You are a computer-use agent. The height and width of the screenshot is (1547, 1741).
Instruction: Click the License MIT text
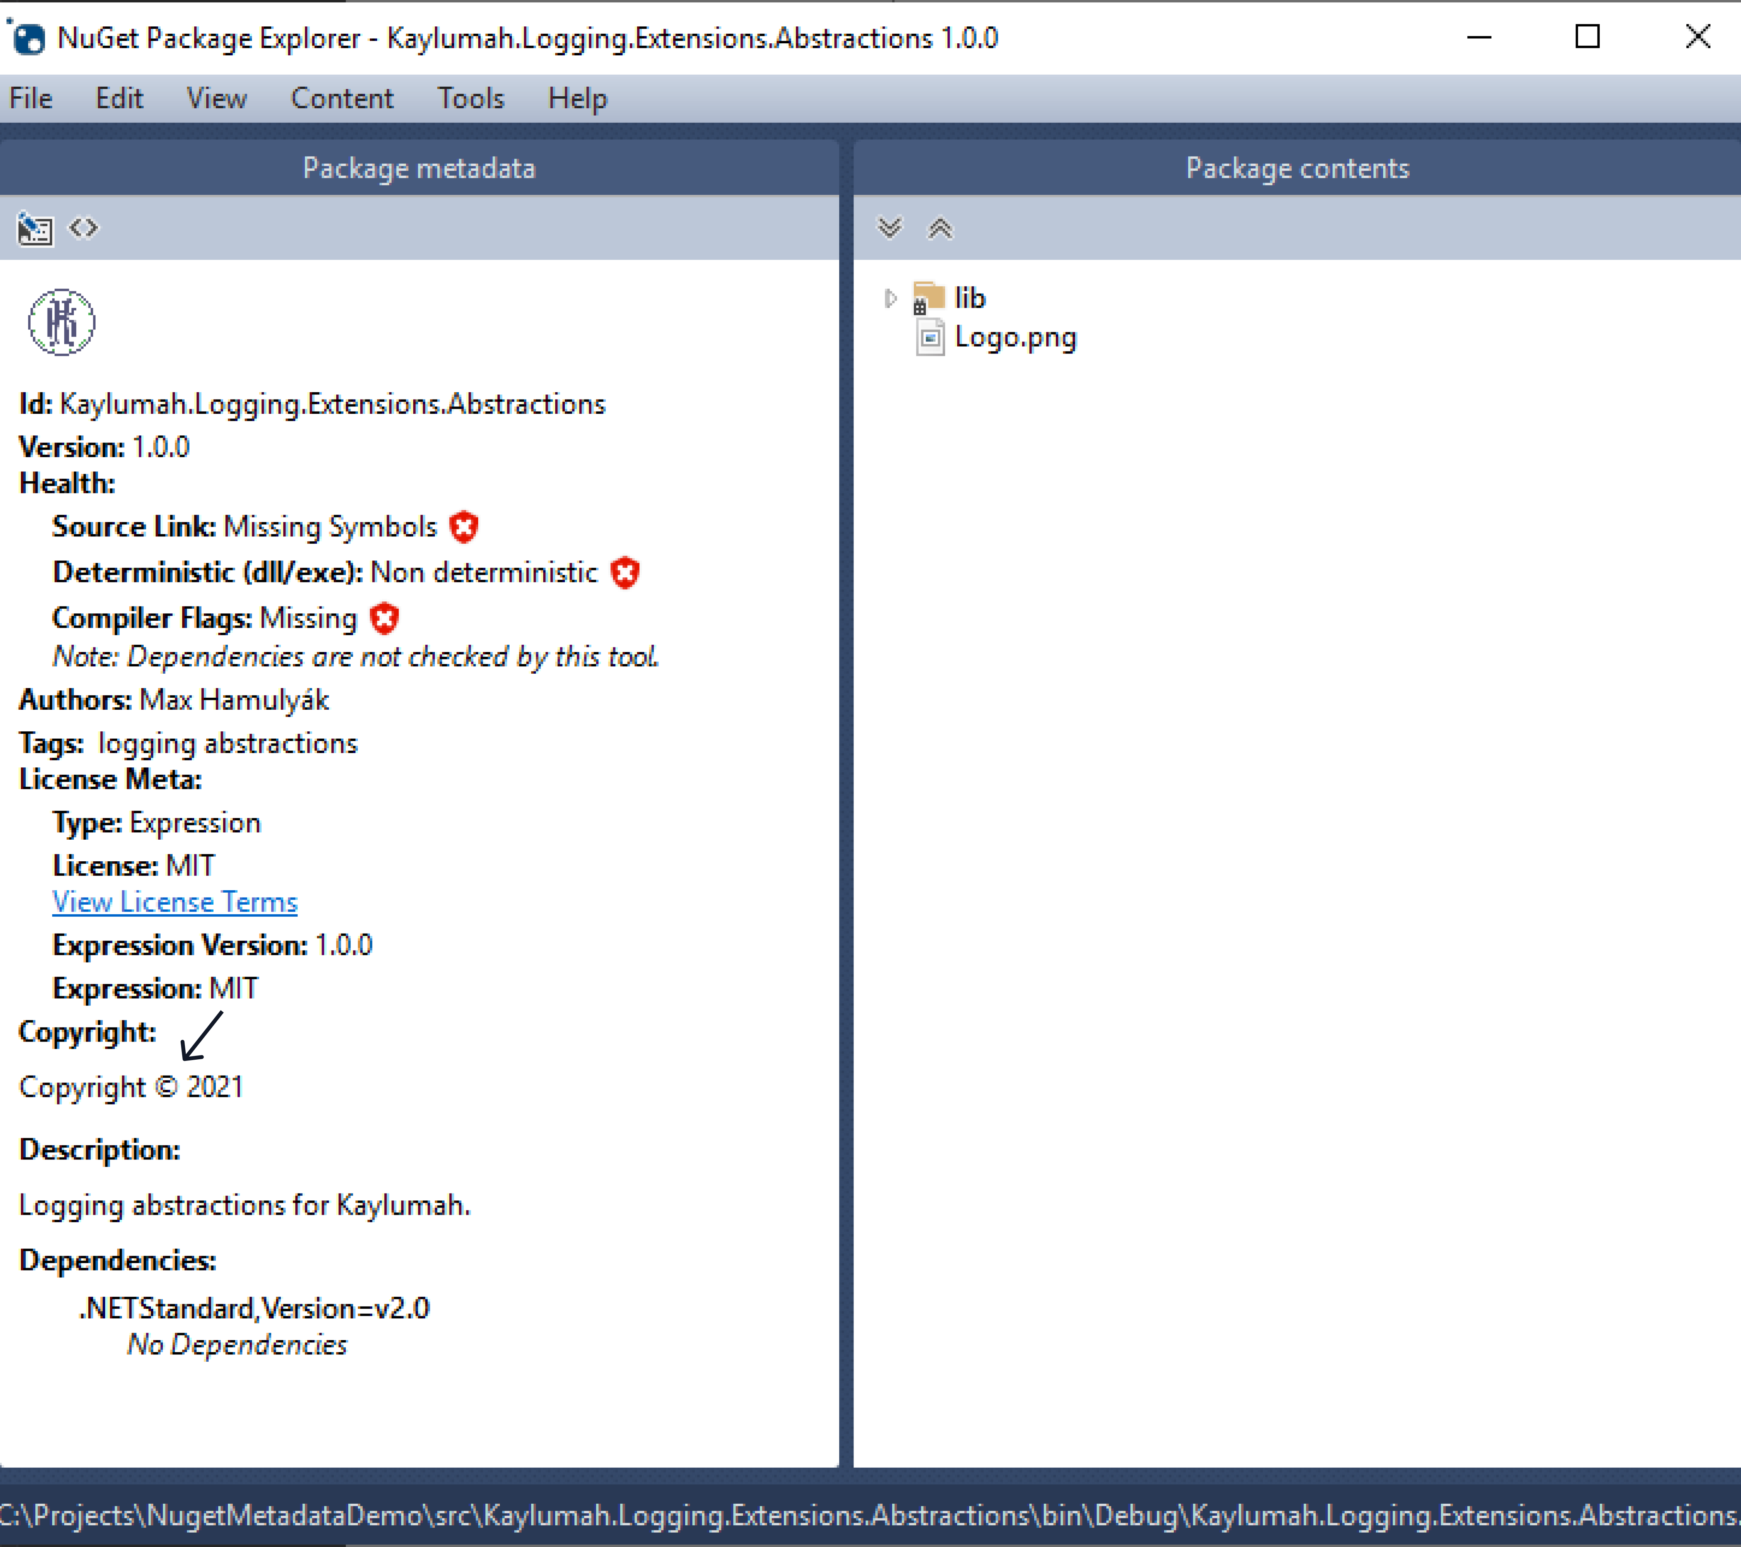coord(134,866)
